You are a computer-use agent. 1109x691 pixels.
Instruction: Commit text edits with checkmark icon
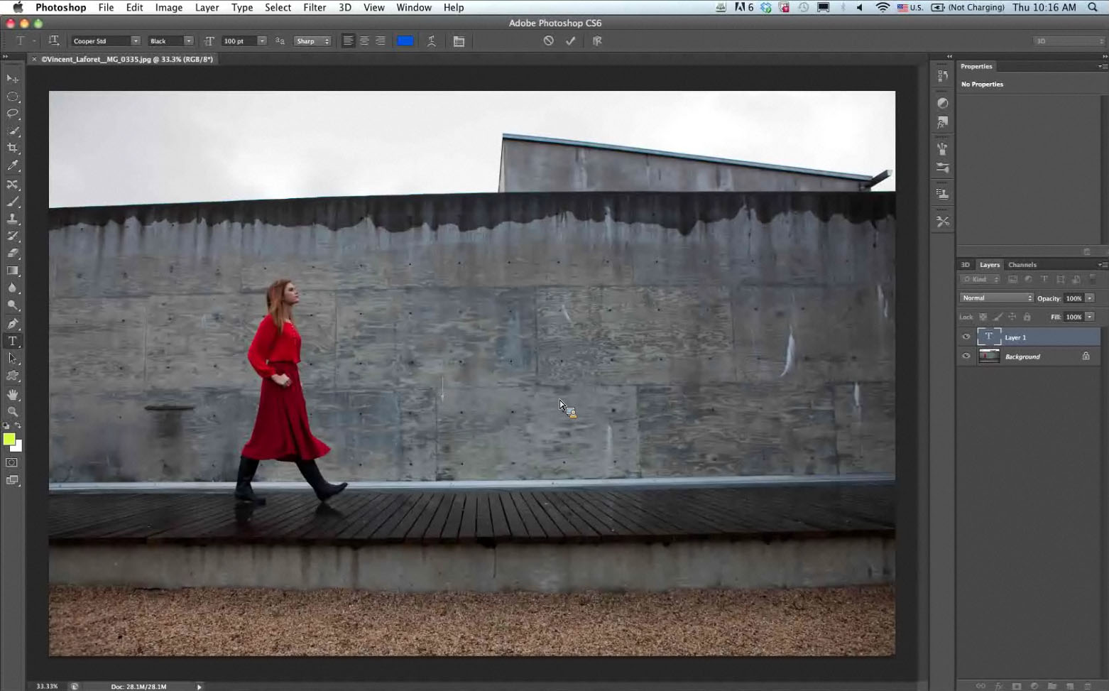click(x=570, y=41)
